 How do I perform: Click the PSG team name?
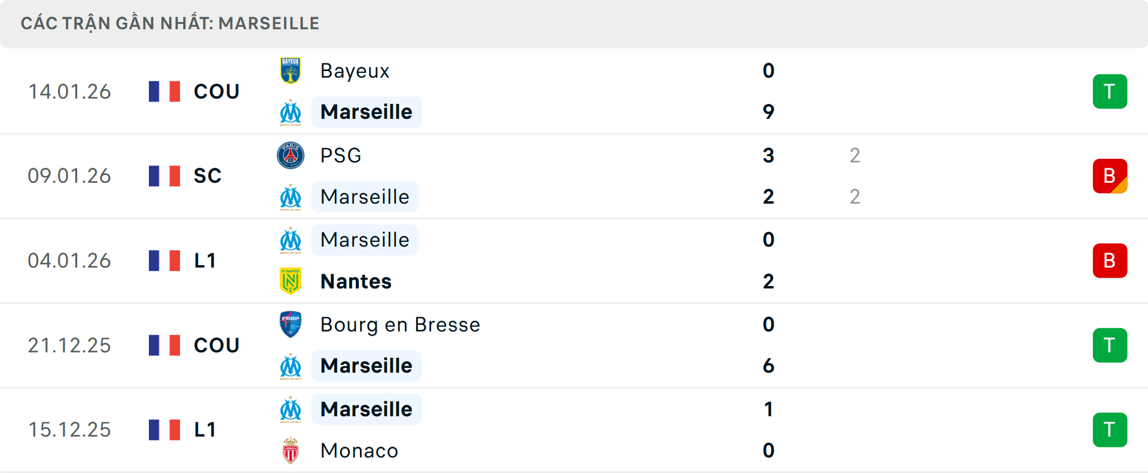coord(340,155)
